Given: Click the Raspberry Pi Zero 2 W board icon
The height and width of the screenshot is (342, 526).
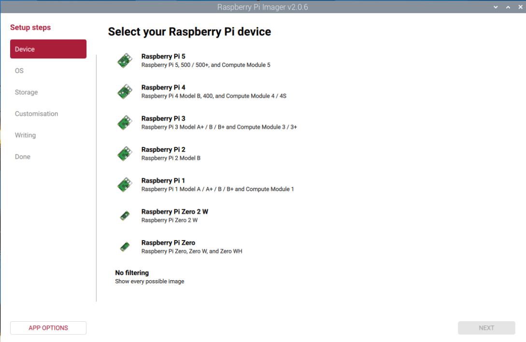Looking at the screenshot, I should (x=125, y=216).
